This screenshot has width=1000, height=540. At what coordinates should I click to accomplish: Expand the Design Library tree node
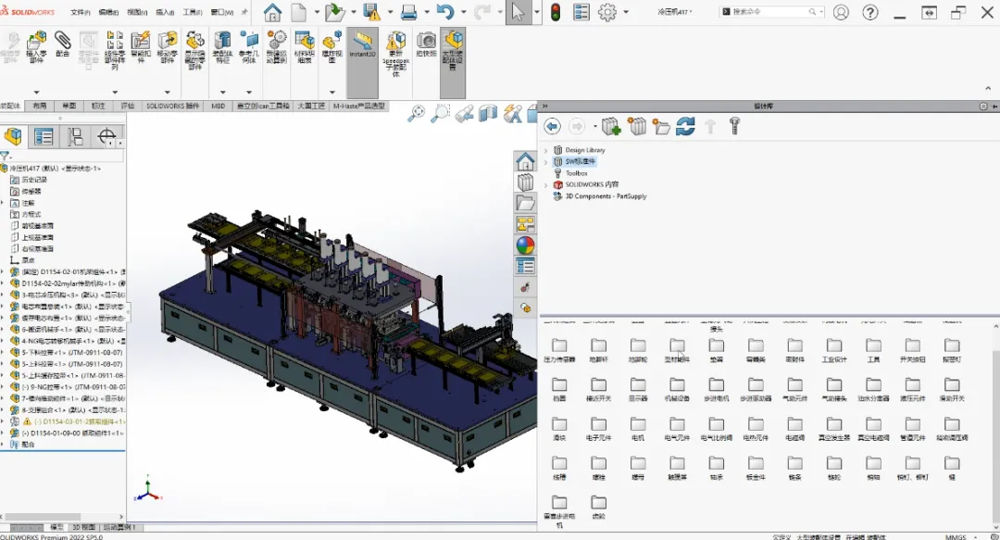[546, 150]
